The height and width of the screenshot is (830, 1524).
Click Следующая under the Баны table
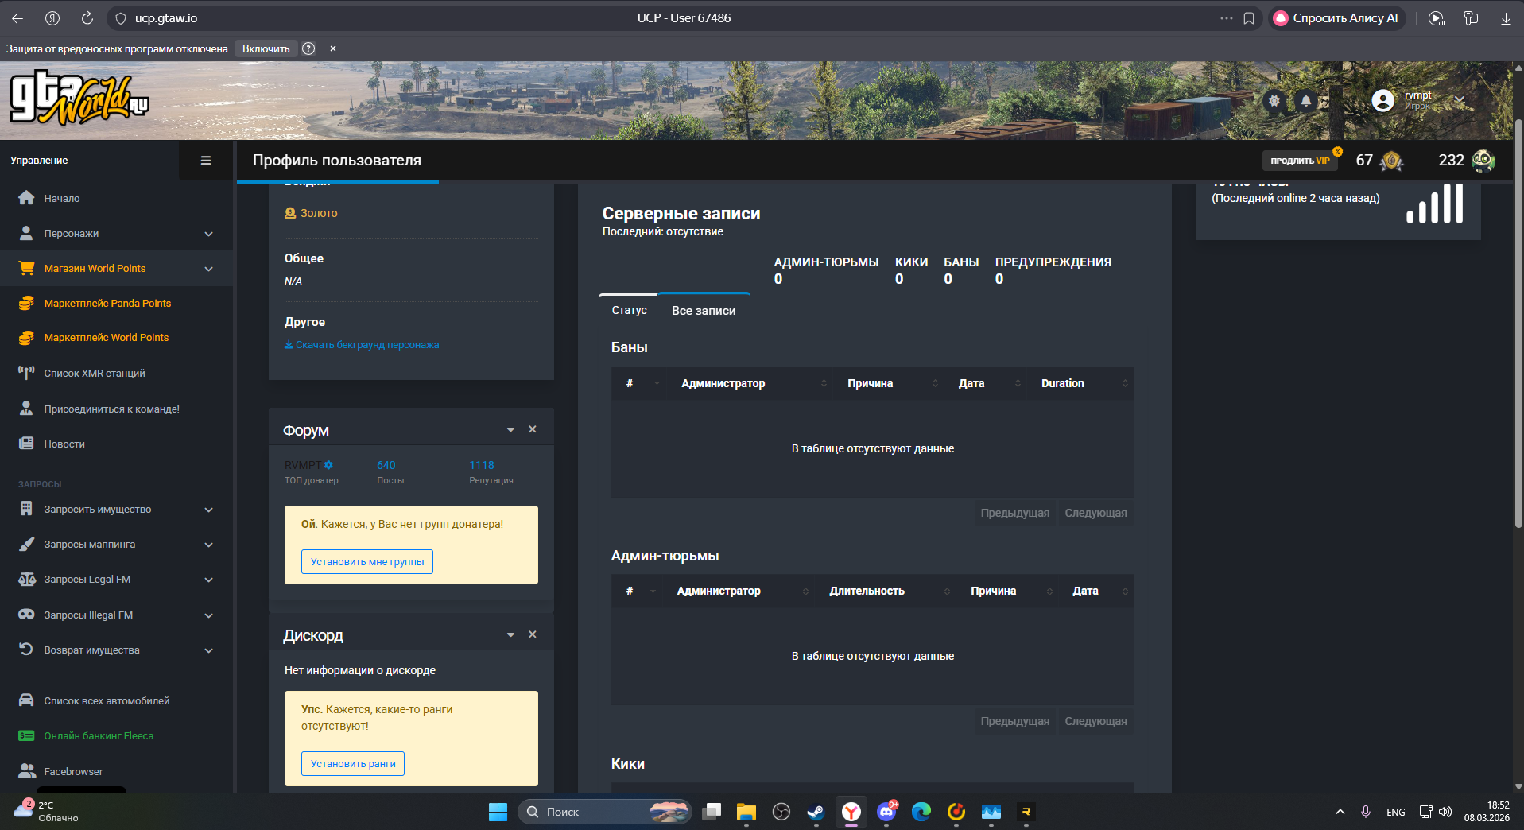[x=1095, y=513]
